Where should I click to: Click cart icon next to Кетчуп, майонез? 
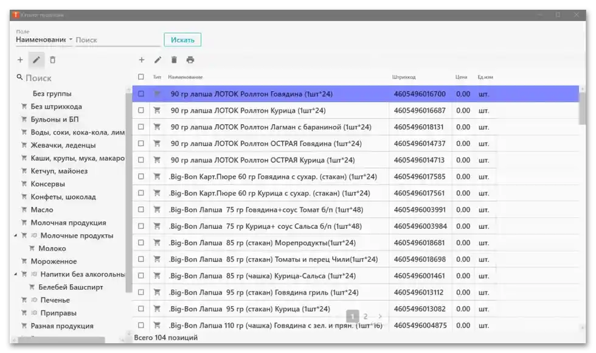[x=24, y=171]
